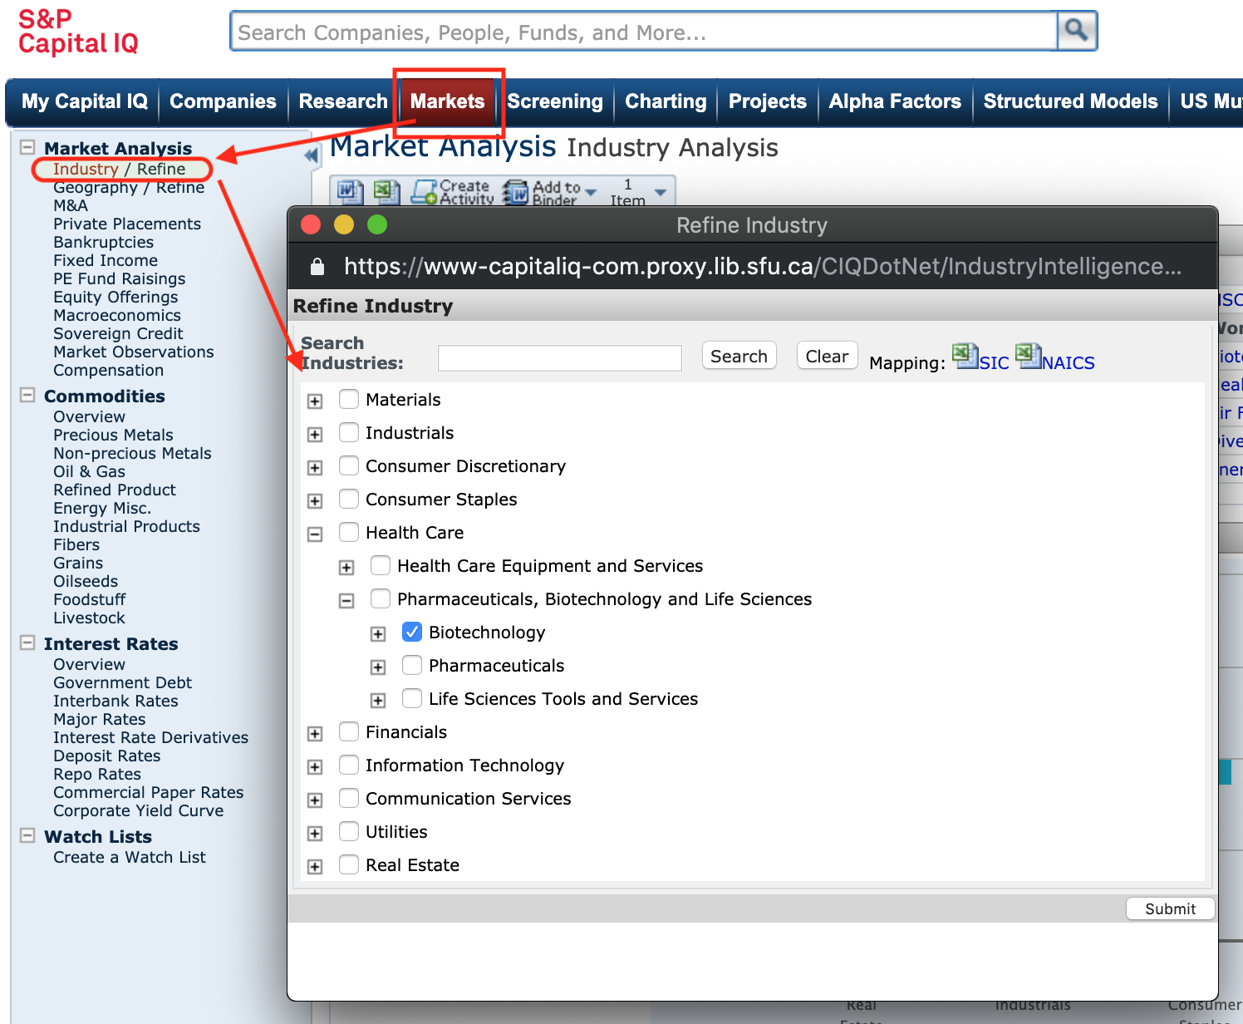Image resolution: width=1243 pixels, height=1024 pixels.
Task: Open the Research tab
Action: point(343,101)
